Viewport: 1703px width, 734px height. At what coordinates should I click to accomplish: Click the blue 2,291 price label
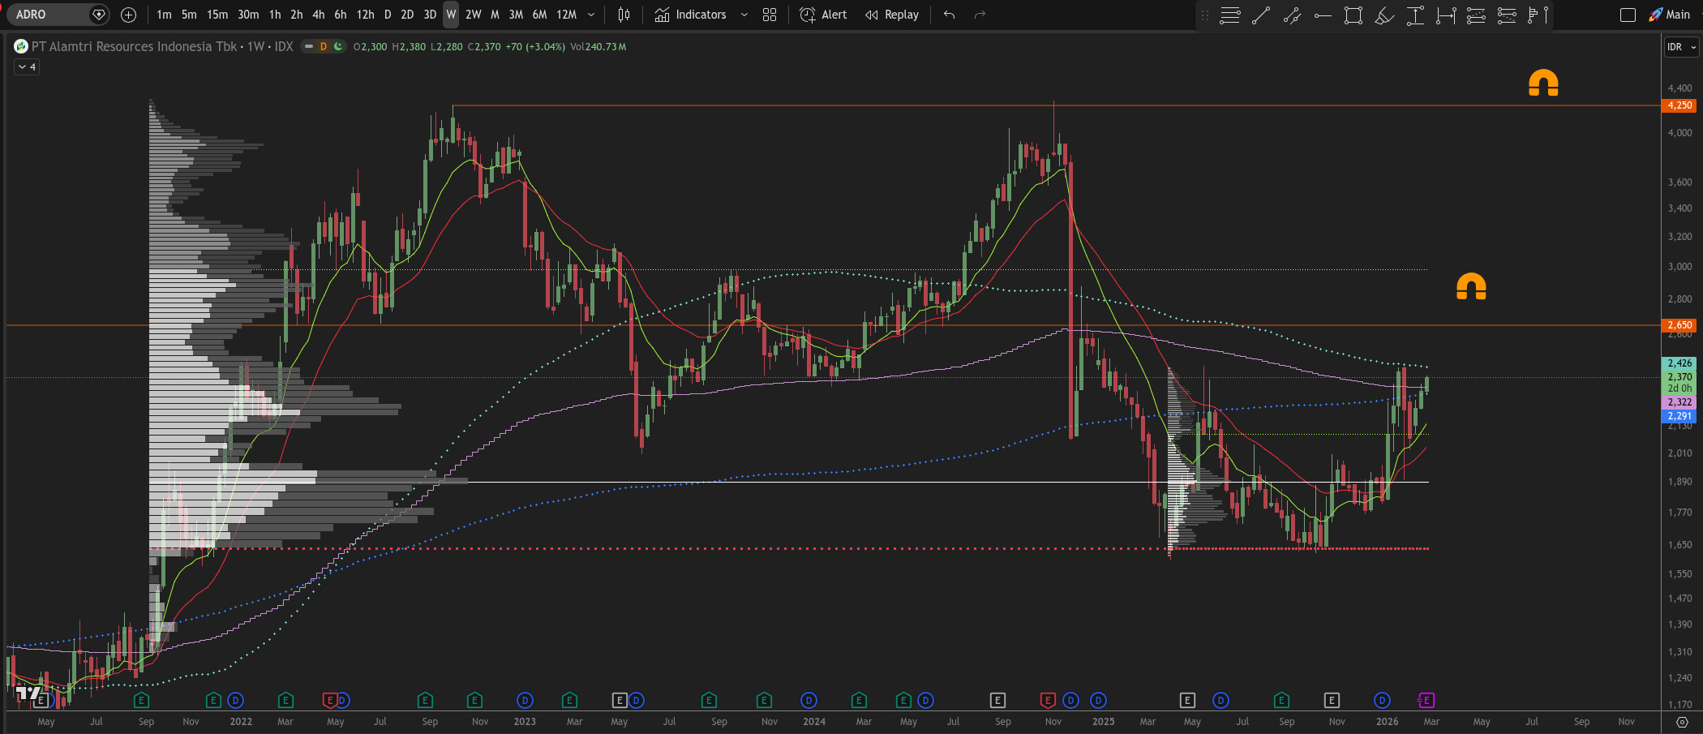coord(1679,416)
